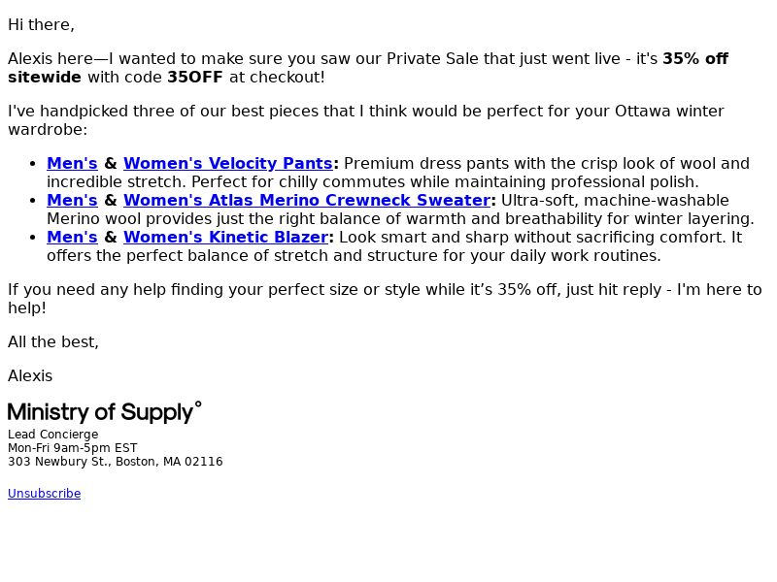Image resolution: width=777 pixels, height=582 pixels.
Task: Click the 303 Newbury St. address line
Action: click(x=116, y=462)
